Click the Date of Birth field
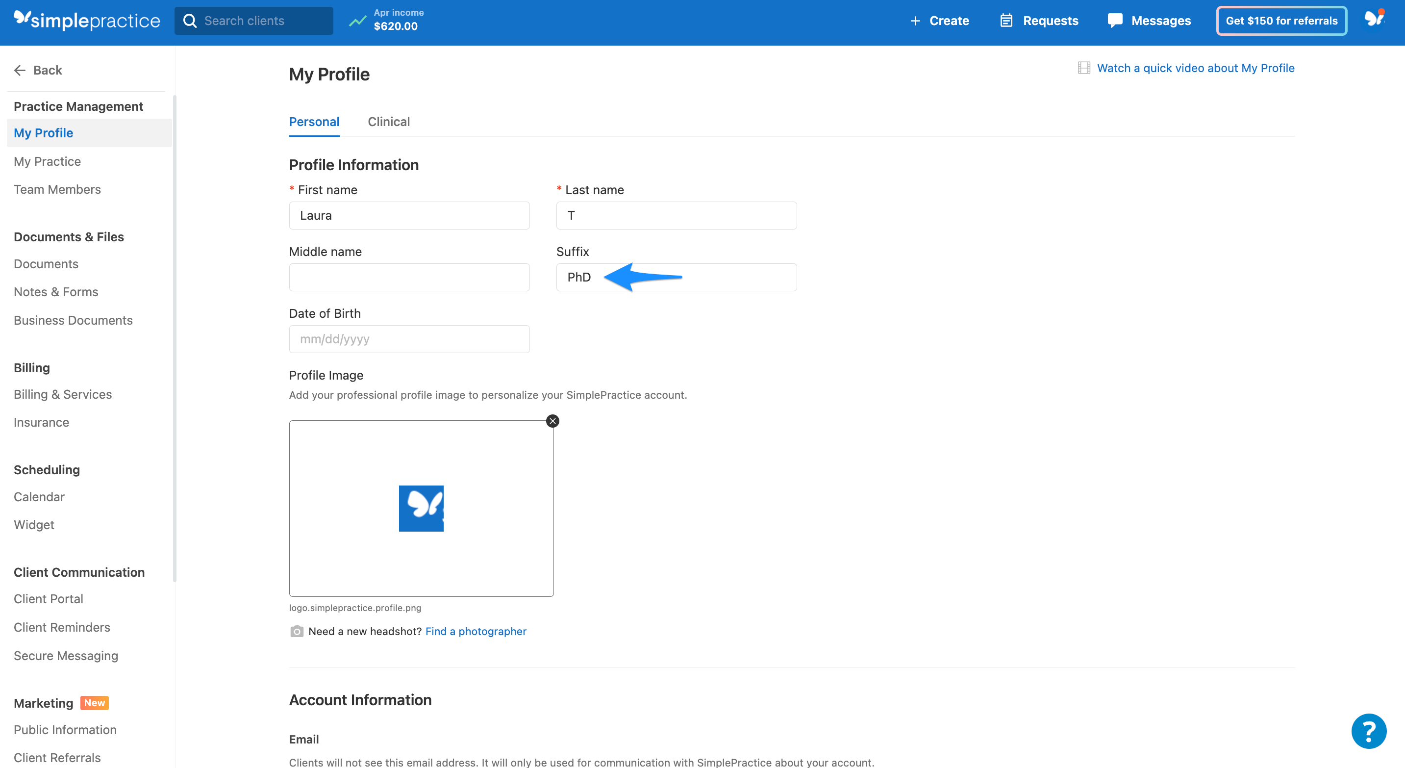The width and height of the screenshot is (1405, 768). pos(409,339)
